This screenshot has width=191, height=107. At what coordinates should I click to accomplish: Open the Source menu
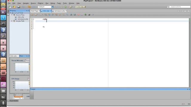(x=33, y=3)
